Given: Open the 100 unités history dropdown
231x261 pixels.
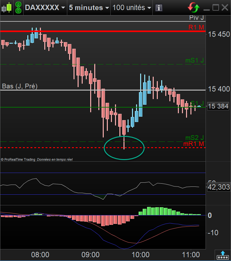Looking at the screenshot, I should (132, 8).
